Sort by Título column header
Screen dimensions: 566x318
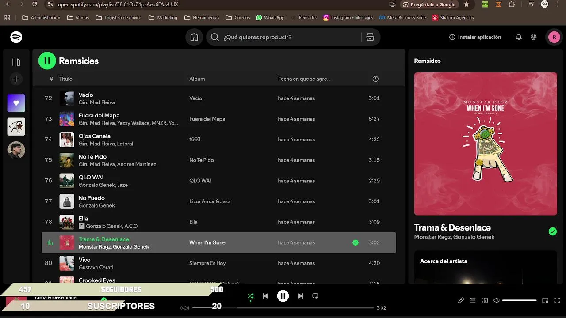point(66,79)
